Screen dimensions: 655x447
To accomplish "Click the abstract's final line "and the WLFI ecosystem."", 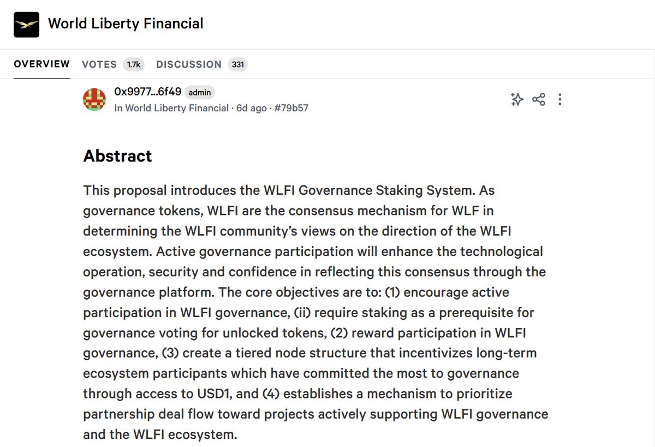I will click(x=160, y=435).
